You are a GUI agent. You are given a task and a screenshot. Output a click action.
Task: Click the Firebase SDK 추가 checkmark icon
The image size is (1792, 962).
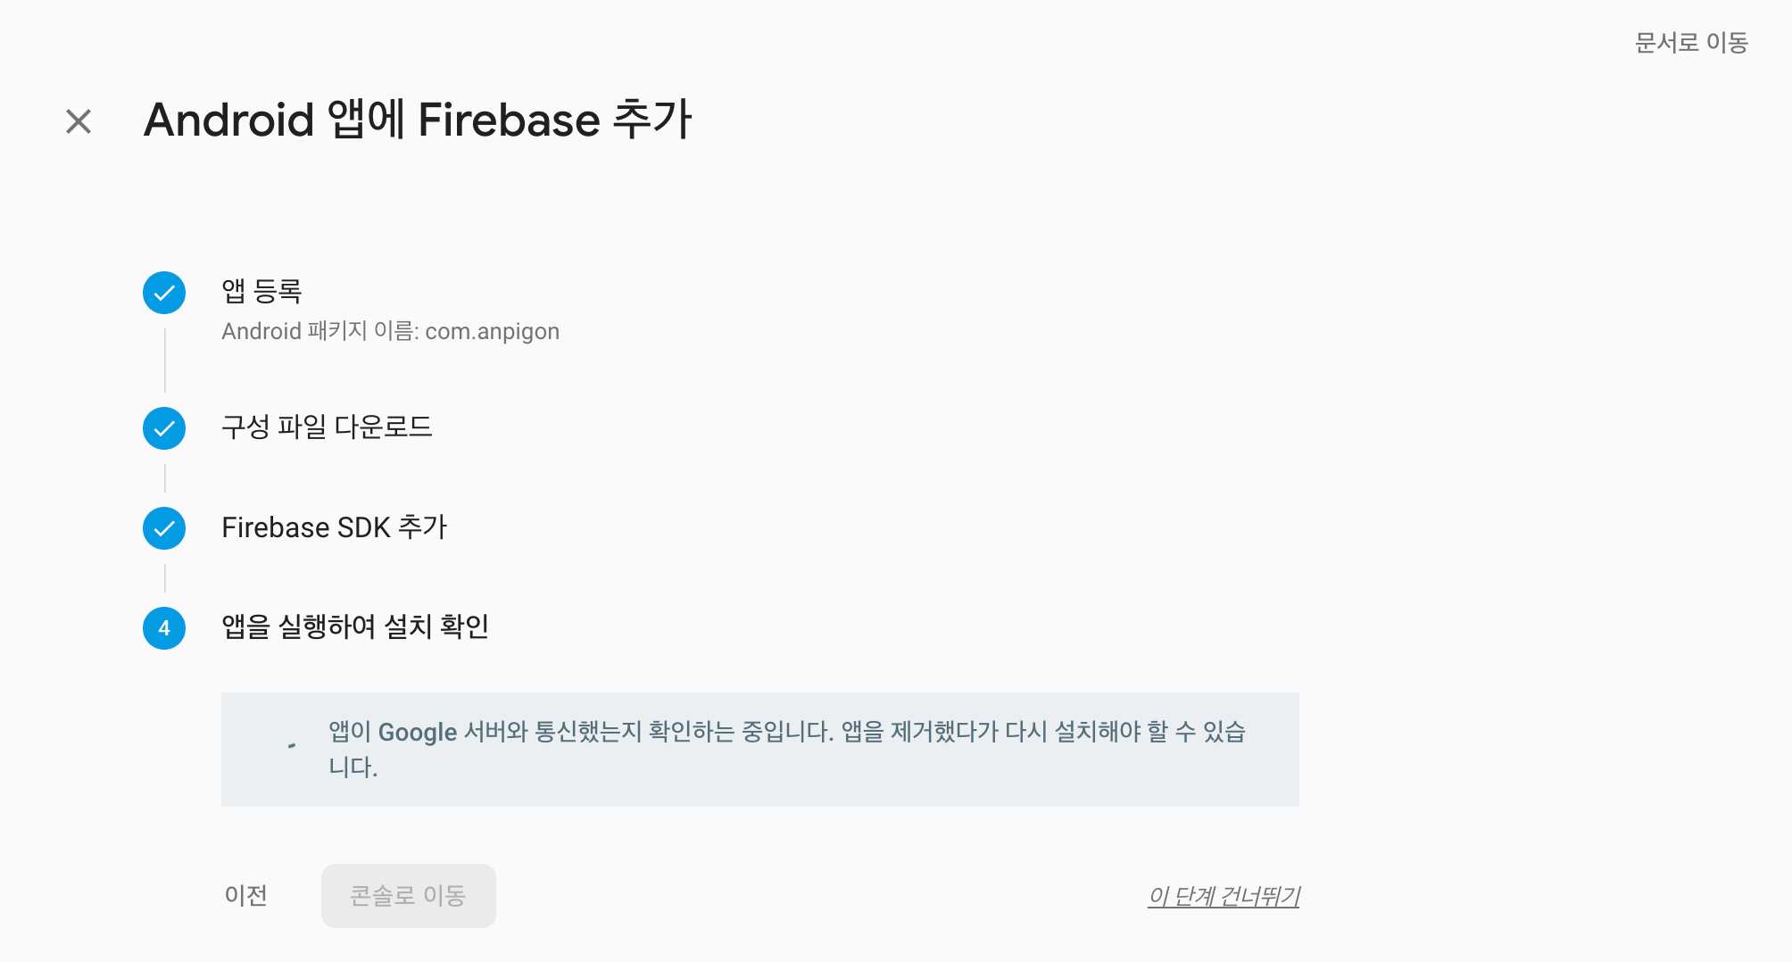click(164, 528)
